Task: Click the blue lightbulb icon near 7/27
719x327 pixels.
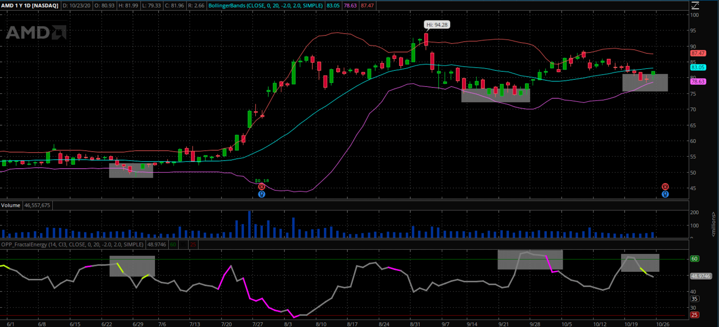Action: (x=262, y=194)
